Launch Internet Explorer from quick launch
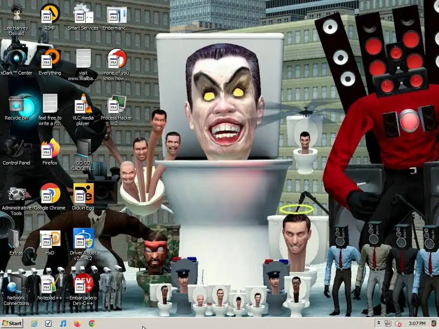This screenshot has width=439, height=329. tap(34, 324)
